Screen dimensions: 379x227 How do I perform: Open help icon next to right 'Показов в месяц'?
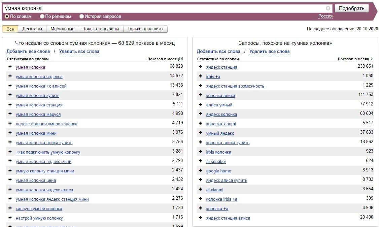pyautogui.click(x=372, y=59)
